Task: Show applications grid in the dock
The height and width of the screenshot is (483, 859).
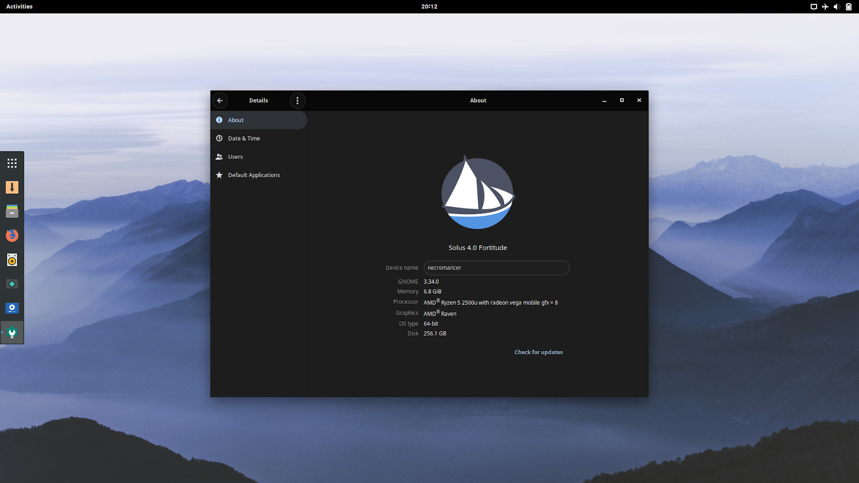Action: [x=12, y=163]
